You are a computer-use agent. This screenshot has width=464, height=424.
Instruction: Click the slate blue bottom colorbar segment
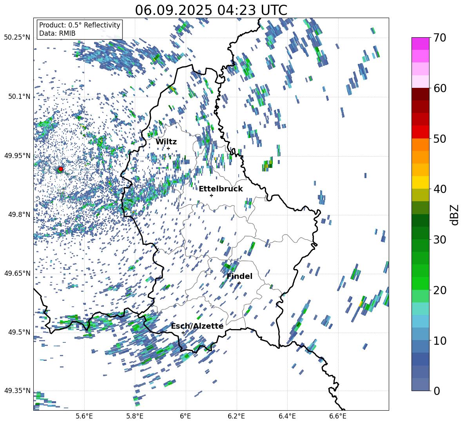click(420, 384)
